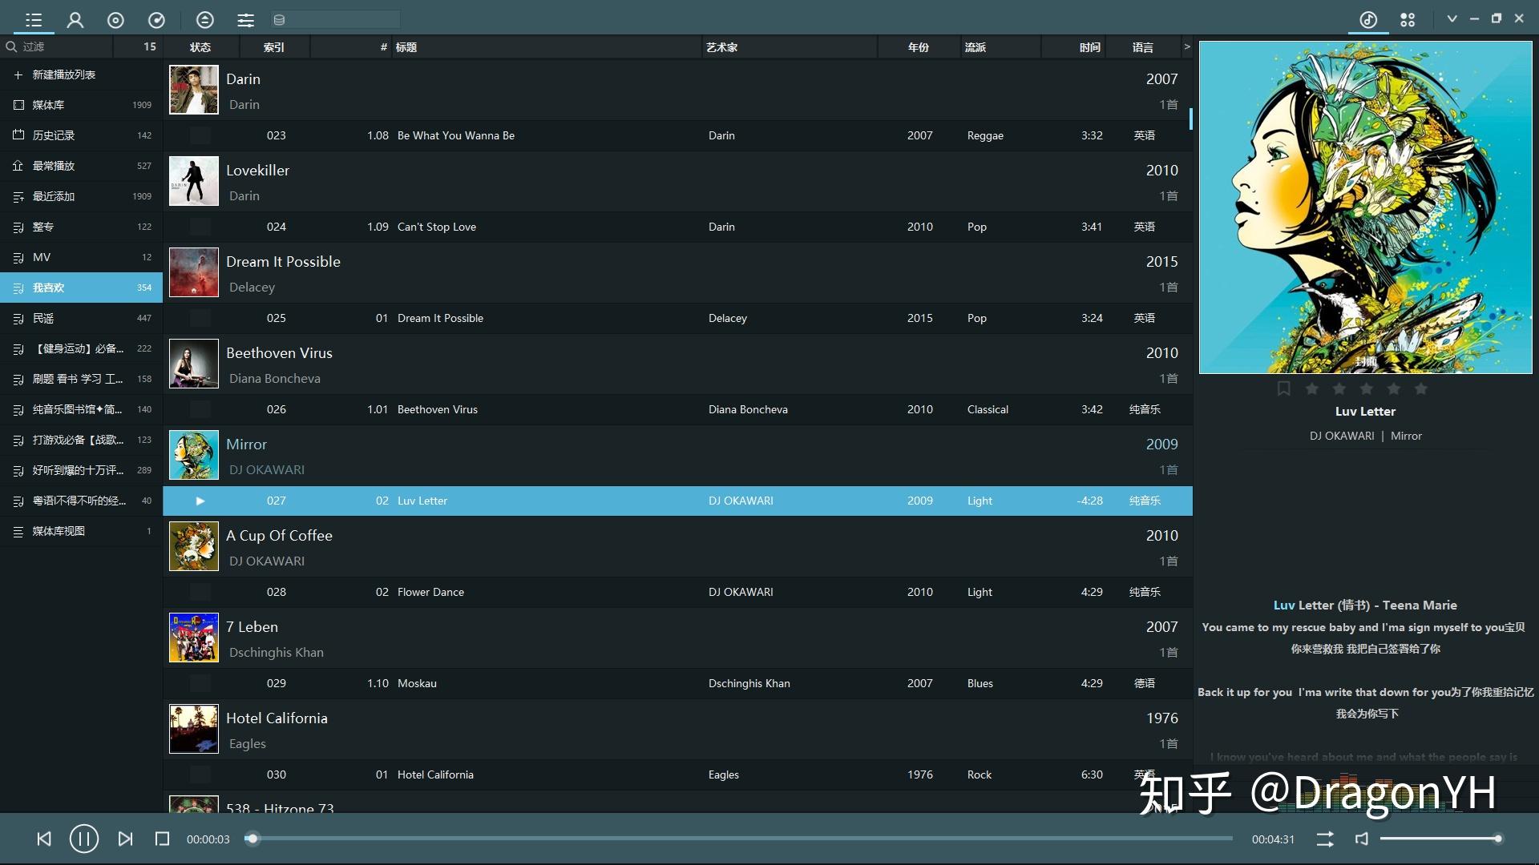Bookmark the current track Luv Letter
Screen dimensions: 1539x865
point(1283,388)
